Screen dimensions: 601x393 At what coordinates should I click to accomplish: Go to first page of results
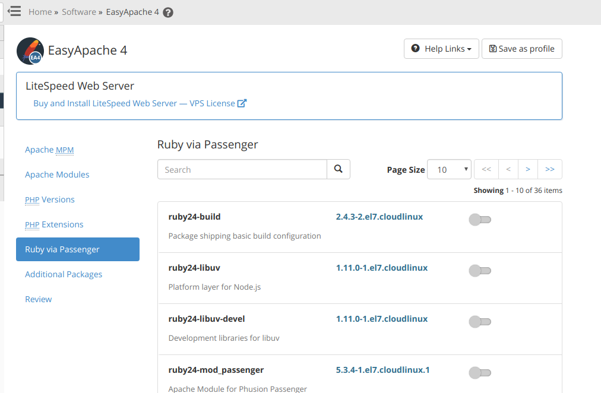coord(486,169)
